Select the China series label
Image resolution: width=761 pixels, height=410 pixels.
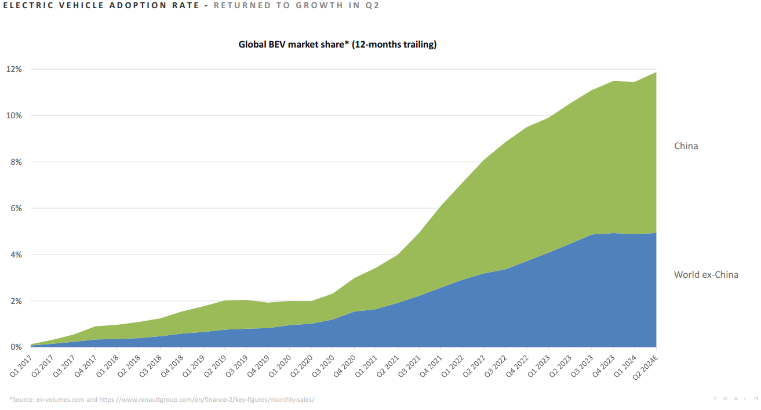pos(686,146)
